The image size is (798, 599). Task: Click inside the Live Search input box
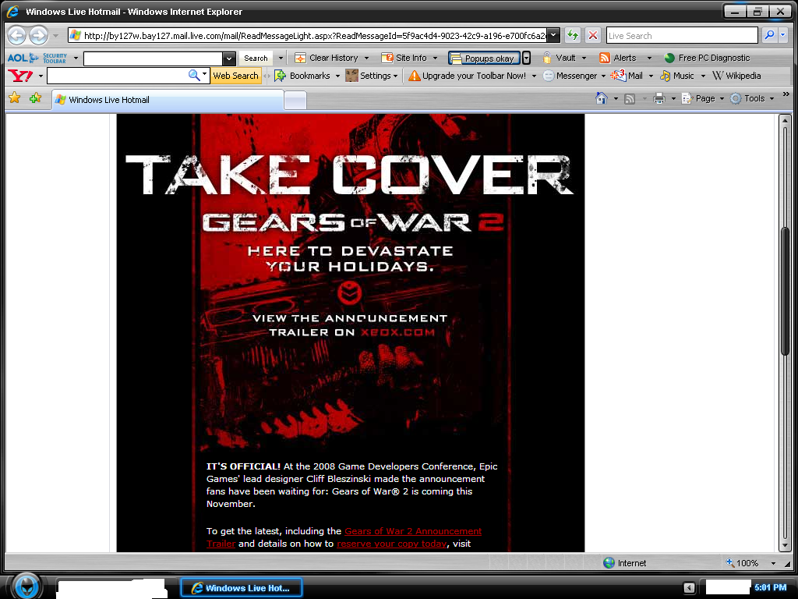coord(682,36)
